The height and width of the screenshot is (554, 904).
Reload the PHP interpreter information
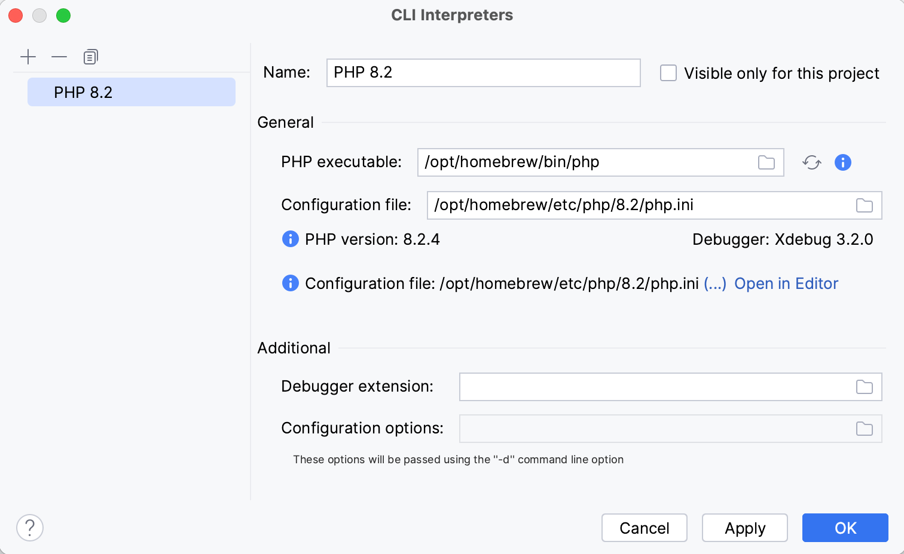coord(811,162)
